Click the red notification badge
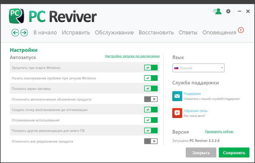This screenshot has height=163, width=255. pyautogui.click(x=241, y=30)
